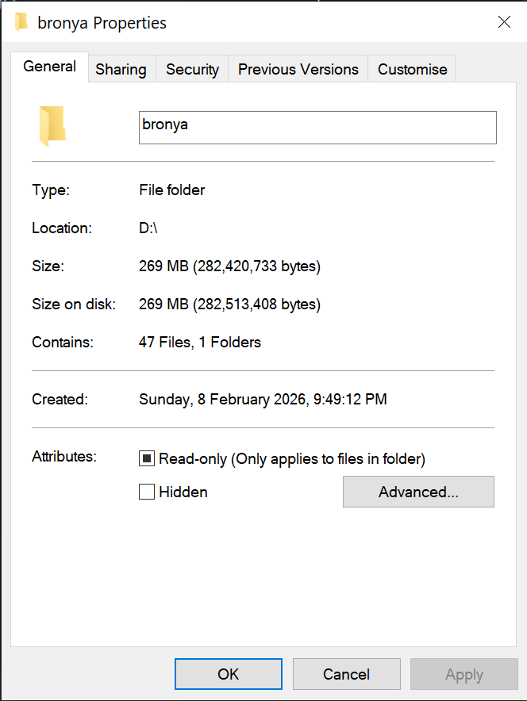
Task: Close the bronya Properties dialog
Action: pos(504,22)
